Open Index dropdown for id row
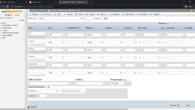 [151, 35]
